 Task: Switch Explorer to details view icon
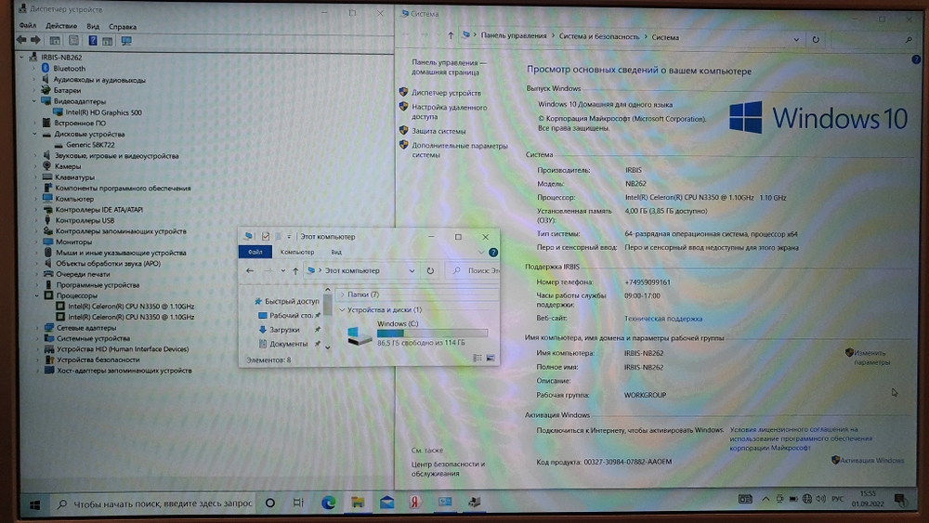[477, 358]
